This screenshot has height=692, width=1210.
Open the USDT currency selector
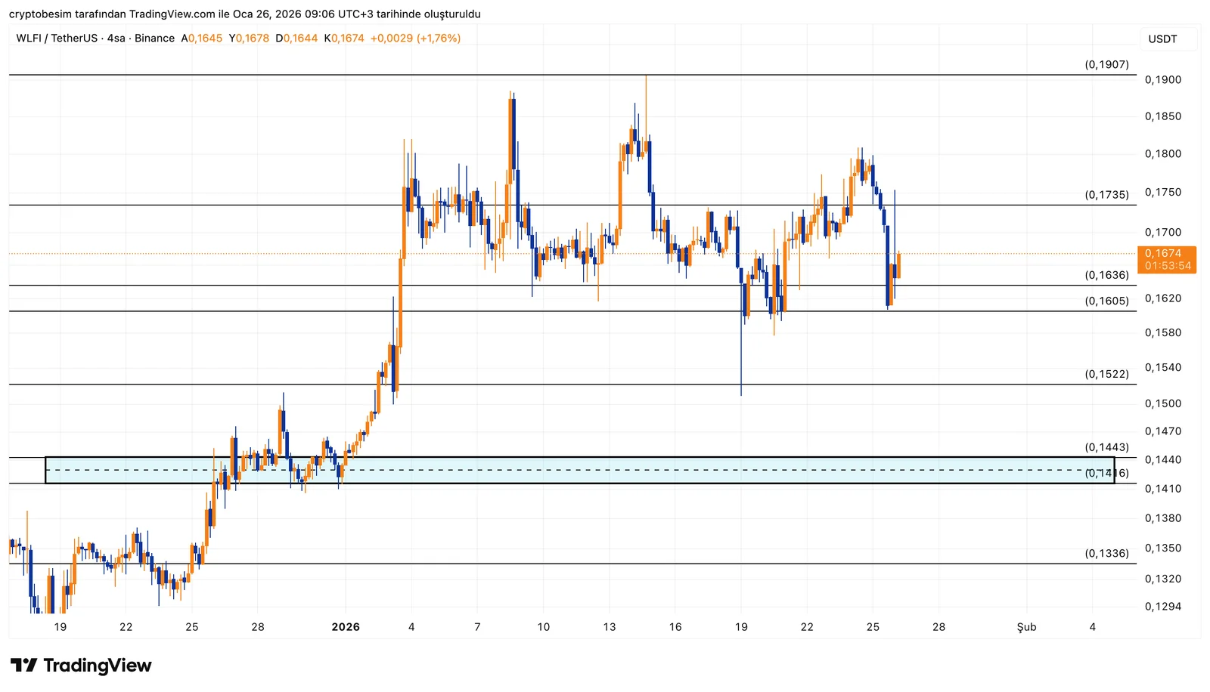[x=1162, y=39]
